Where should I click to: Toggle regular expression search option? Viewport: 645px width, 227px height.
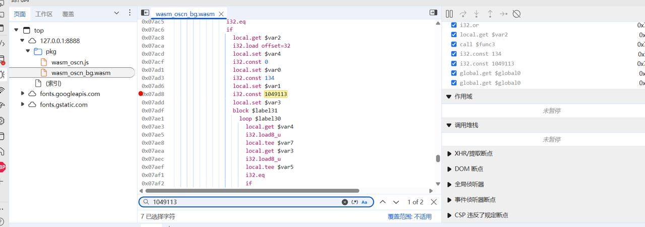(354, 202)
